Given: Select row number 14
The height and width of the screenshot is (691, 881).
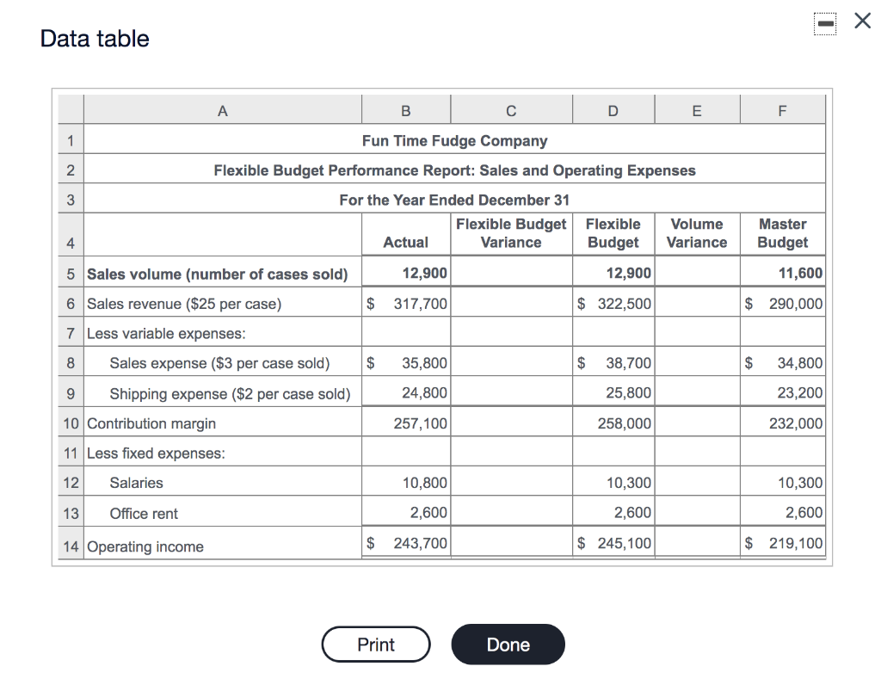Looking at the screenshot, I should point(70,546).
